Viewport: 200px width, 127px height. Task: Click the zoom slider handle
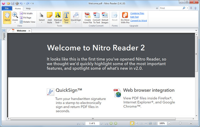coord(180,123)
